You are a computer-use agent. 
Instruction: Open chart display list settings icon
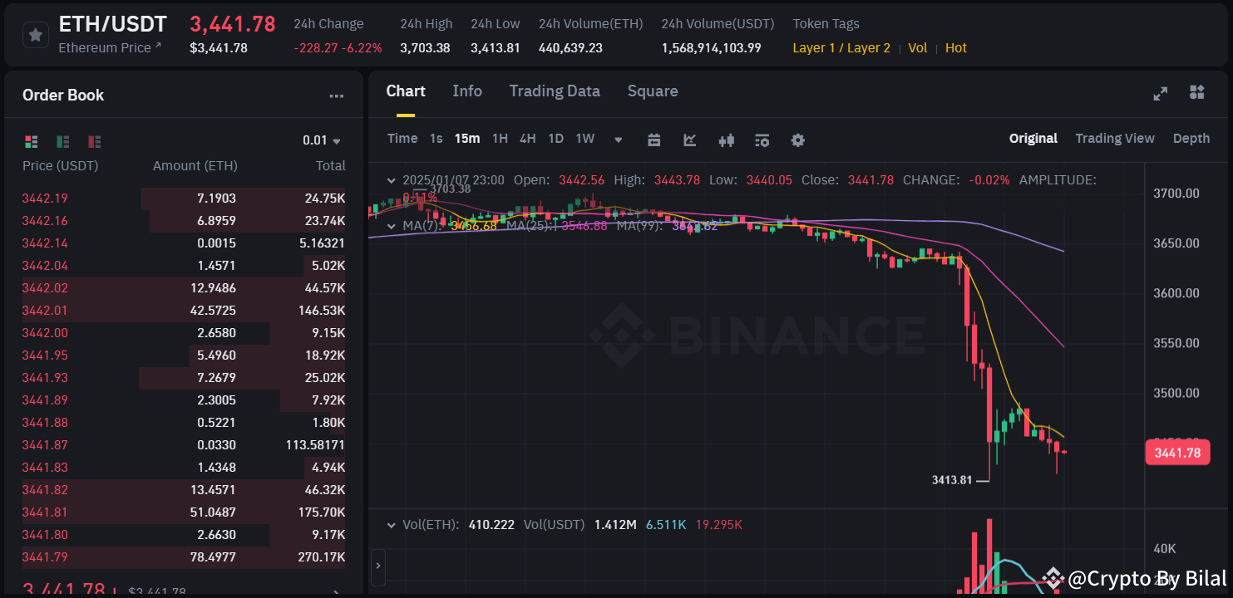pos(762,140)
